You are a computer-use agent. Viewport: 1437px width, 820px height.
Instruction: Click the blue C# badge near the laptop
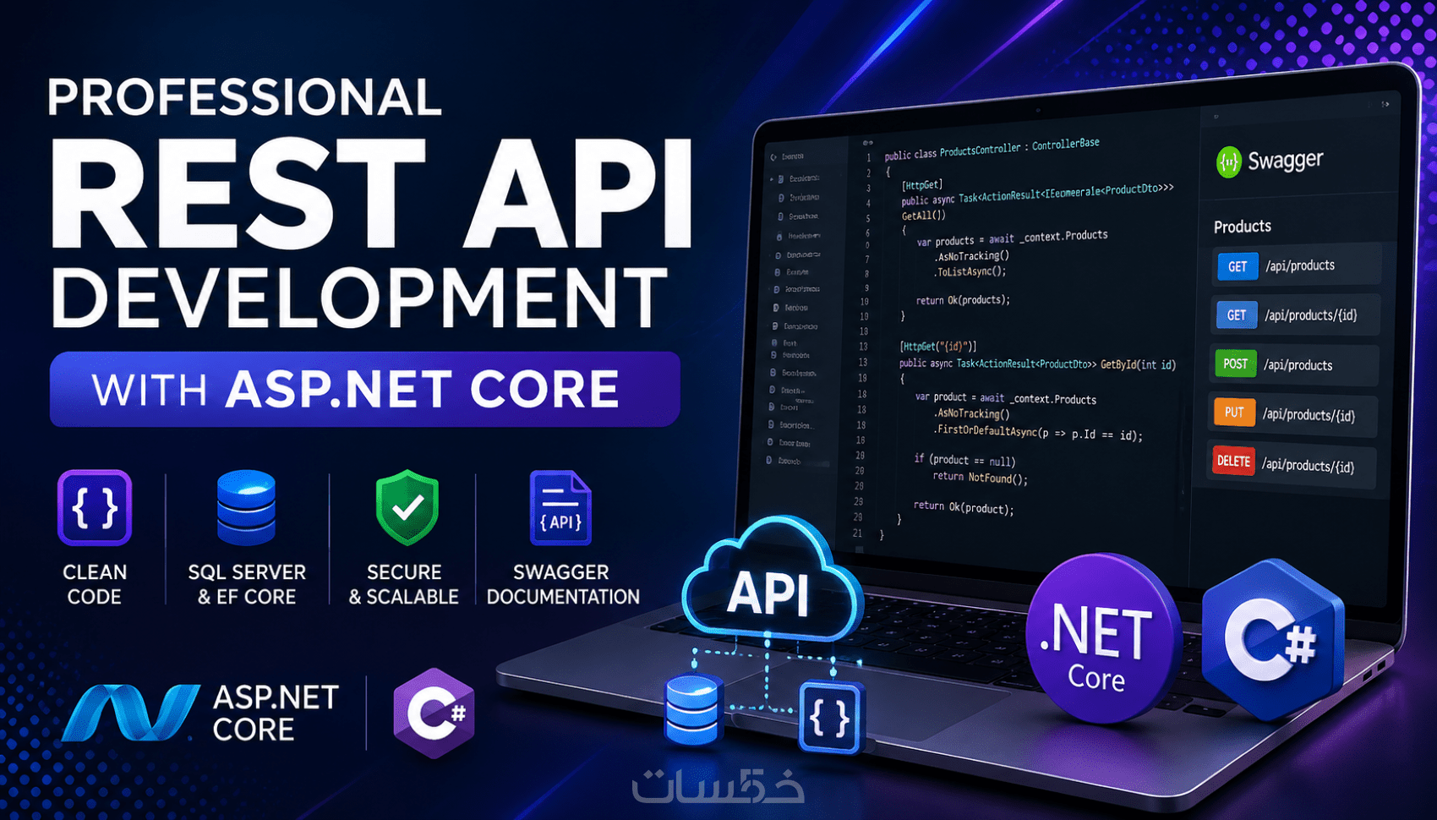pyautogui.click(x=1273, y=638)
